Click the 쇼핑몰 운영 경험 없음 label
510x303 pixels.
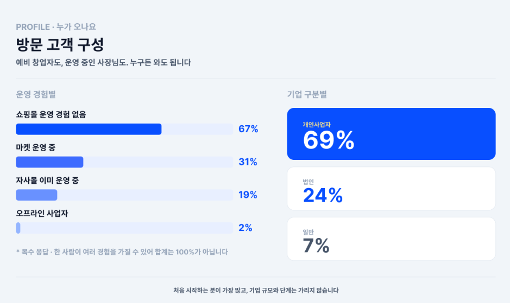pos(51,114)
